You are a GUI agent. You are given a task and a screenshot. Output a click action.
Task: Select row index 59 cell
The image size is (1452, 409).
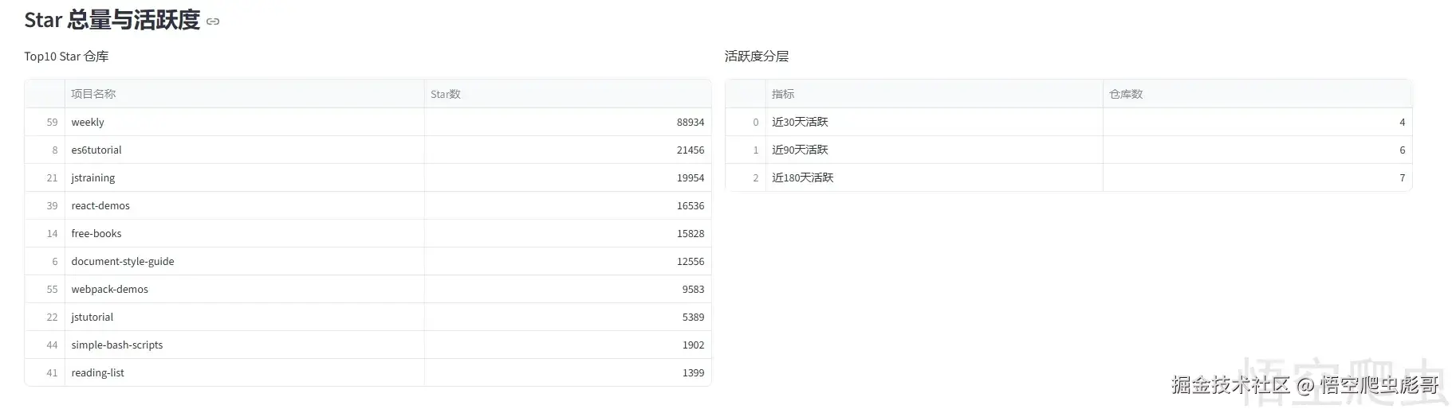point(45,122)
